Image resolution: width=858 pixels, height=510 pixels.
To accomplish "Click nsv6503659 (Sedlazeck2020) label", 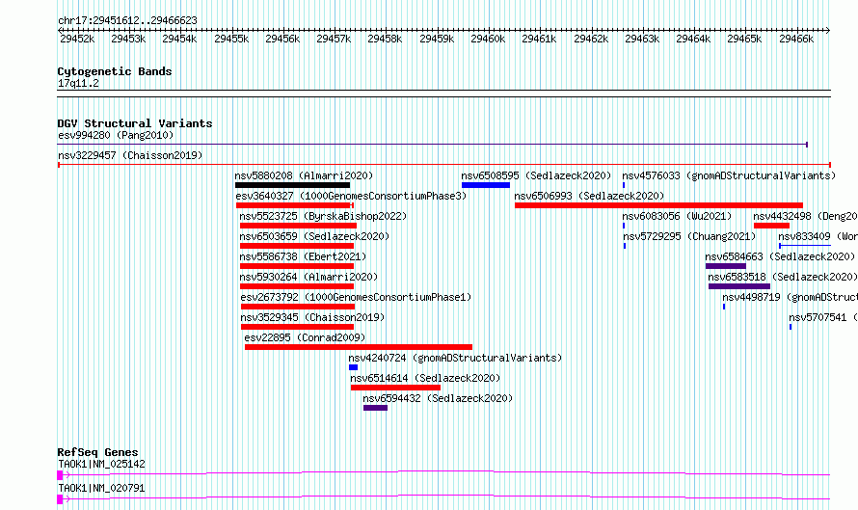I will point(314,236).
